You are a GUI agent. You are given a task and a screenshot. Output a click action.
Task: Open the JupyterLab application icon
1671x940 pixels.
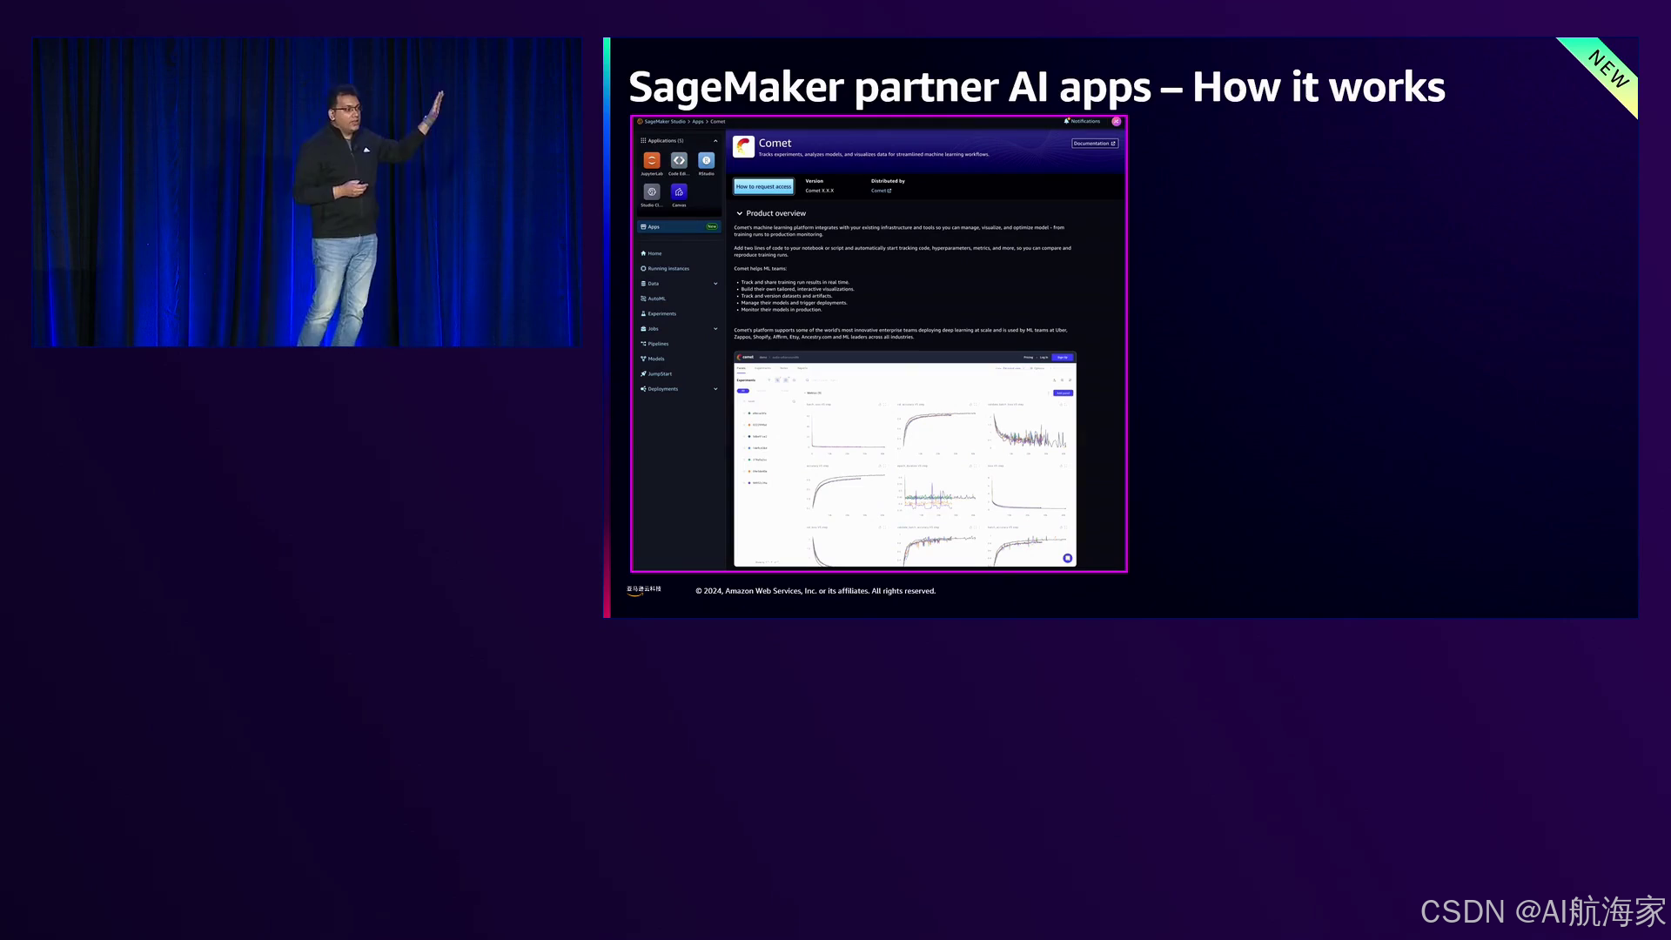[651, 160]
